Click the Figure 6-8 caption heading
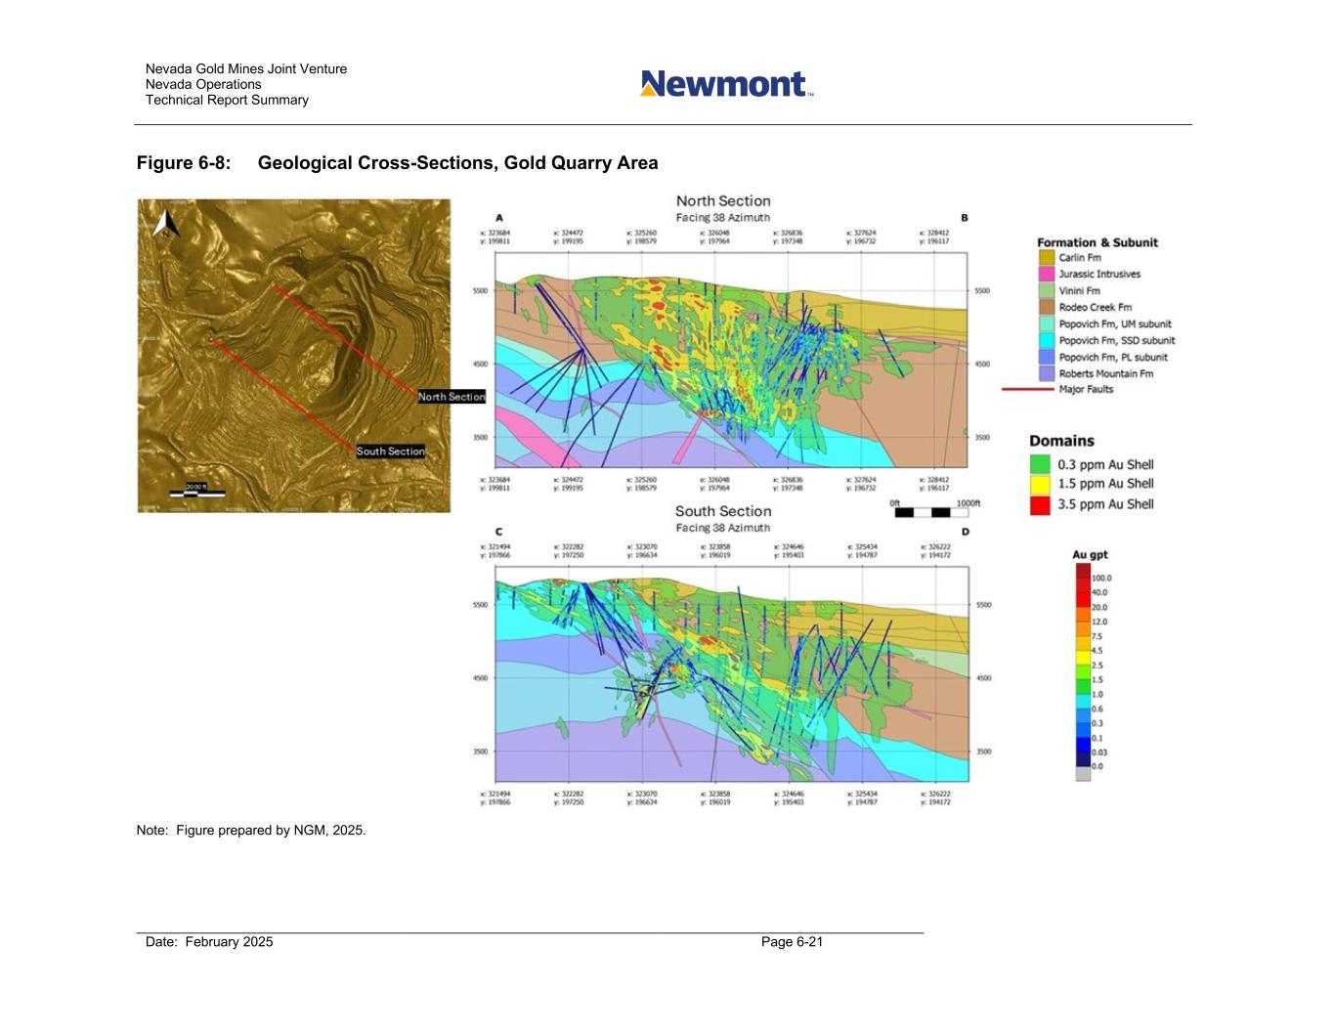Image resolution: width=1334 pixels, height=1031 pixels. [397, 163]
